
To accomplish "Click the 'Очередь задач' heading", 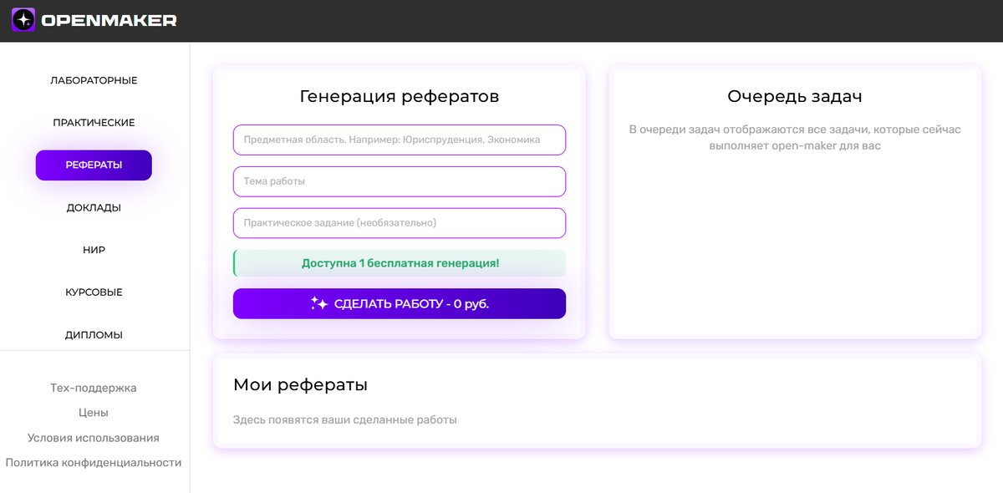I will click(x=795, y=96).
